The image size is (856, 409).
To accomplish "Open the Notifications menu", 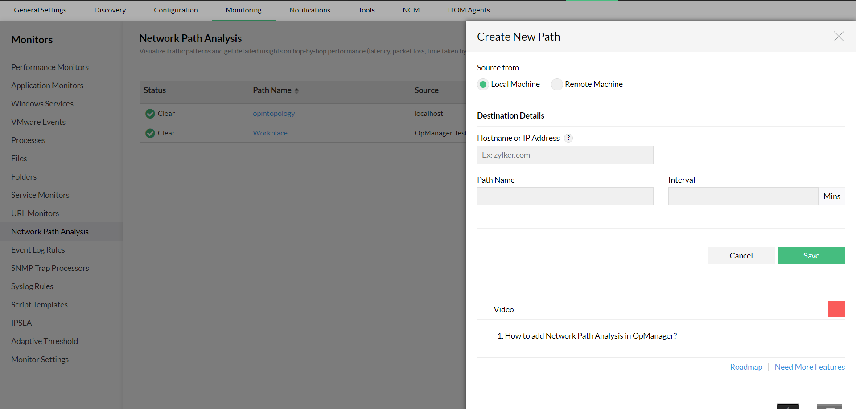I will point(309,10).
